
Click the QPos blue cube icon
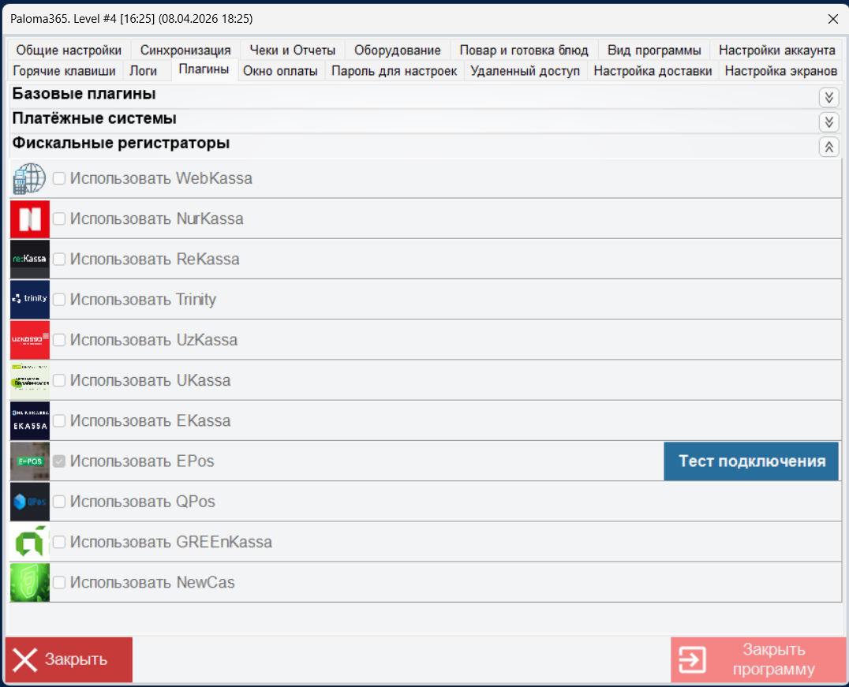click(x=30, y=502)
